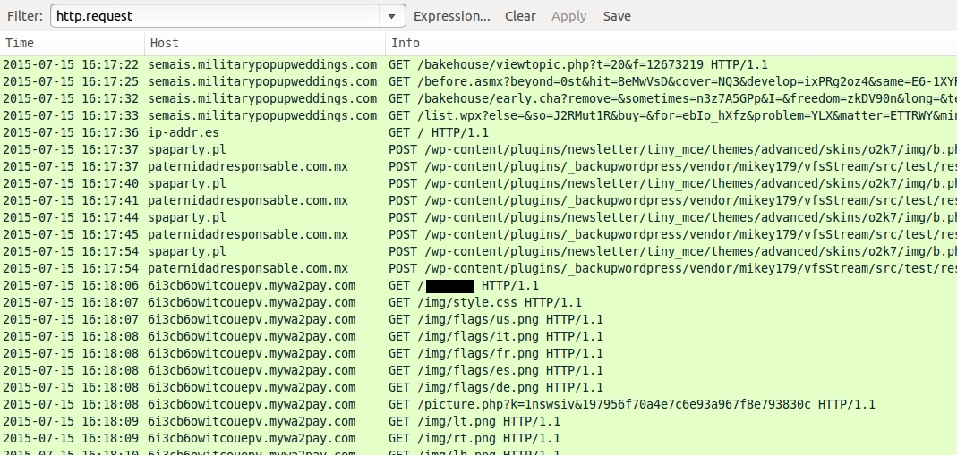Sort packets by the Info column header
The width and height of the screenshot is (957, 455).
671,43
